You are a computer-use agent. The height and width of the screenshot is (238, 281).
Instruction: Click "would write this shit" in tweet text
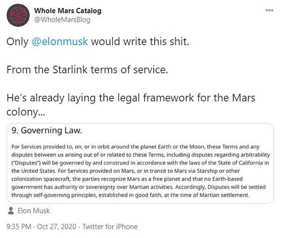pyautogui.click(x=141, y=42)
